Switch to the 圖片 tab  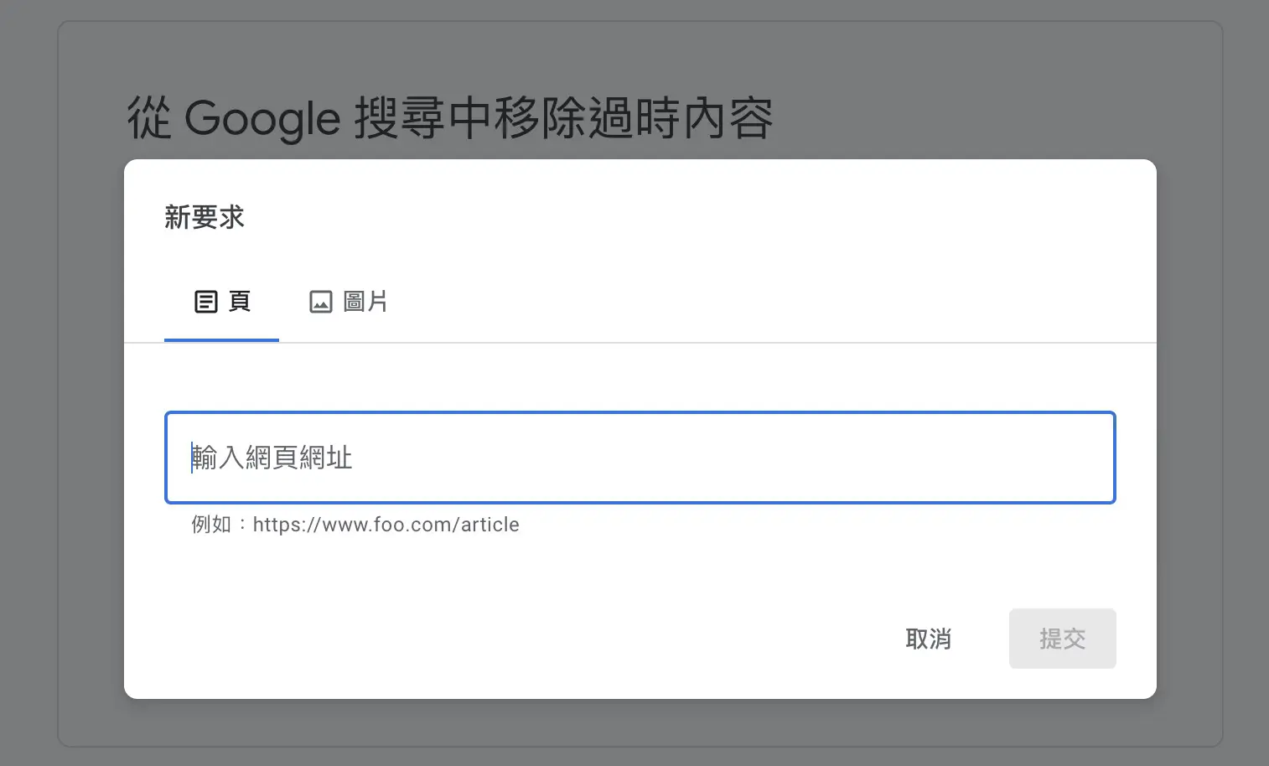[348, 302]
